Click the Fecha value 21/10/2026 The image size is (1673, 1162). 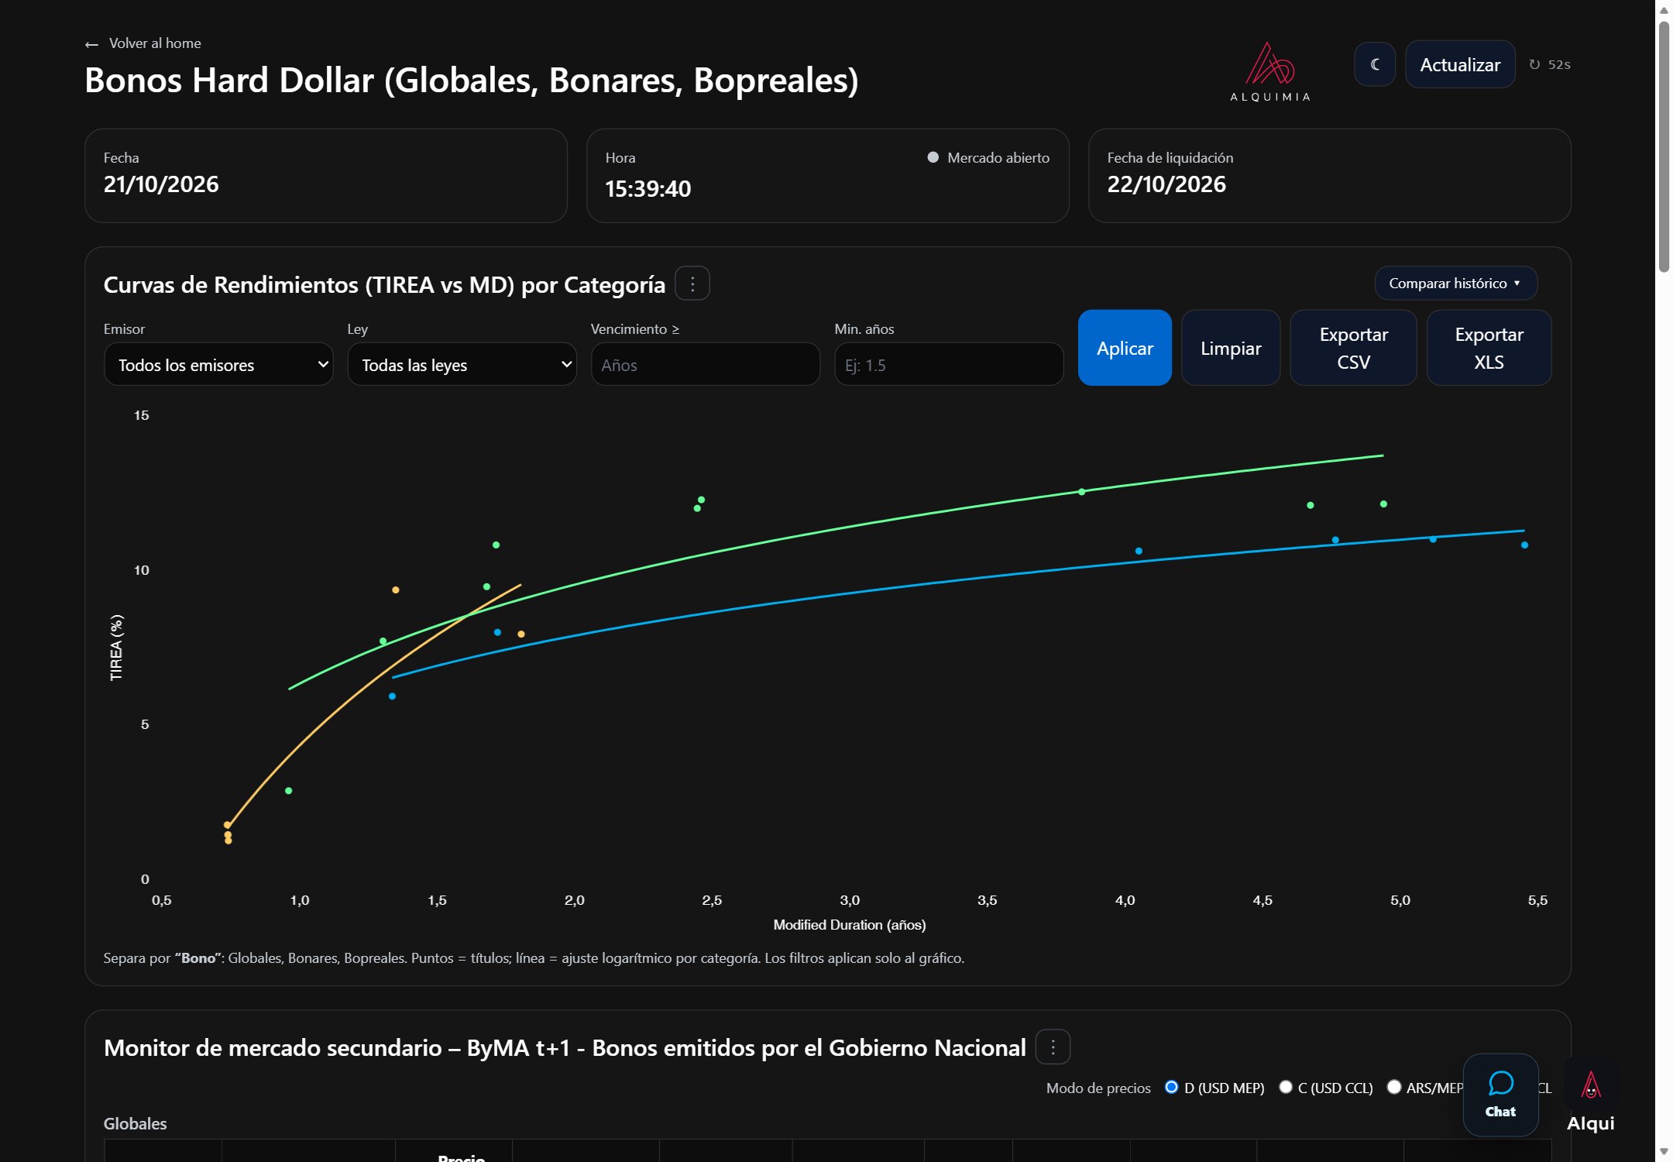pyautogui.click(x=161, y=184)
